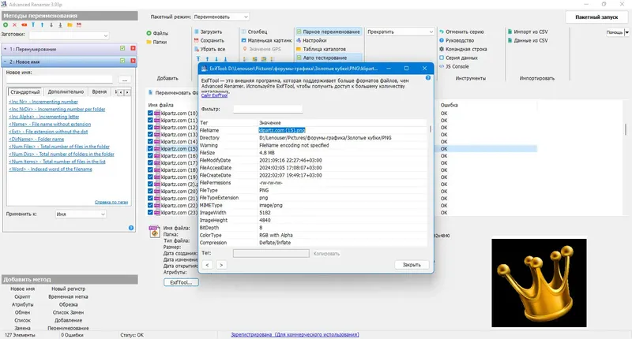Click Отменить серию undo item
This screenshot has height=339, width=632.
point(461,32)
